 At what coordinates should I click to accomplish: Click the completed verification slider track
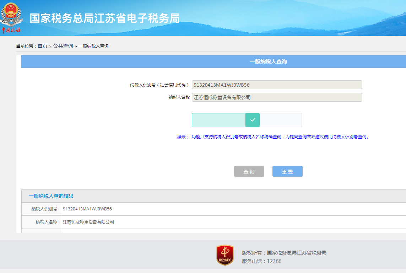[218, 120]
